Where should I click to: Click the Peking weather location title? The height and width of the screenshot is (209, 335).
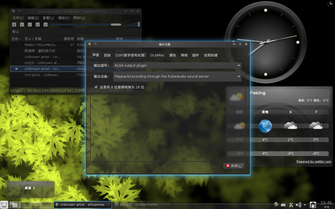click(x=258, y=93)
